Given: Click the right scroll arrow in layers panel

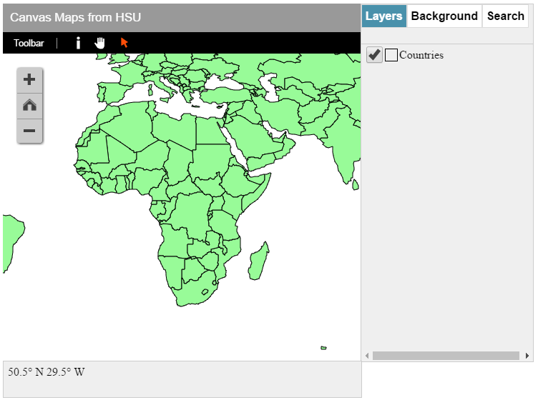Looking at the screenshot, I should point(527,356).
